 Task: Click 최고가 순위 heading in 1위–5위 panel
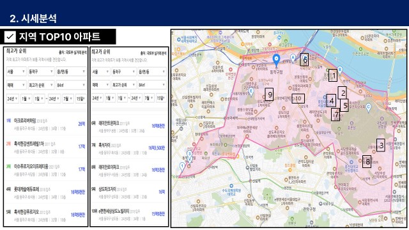coord(16,51)
